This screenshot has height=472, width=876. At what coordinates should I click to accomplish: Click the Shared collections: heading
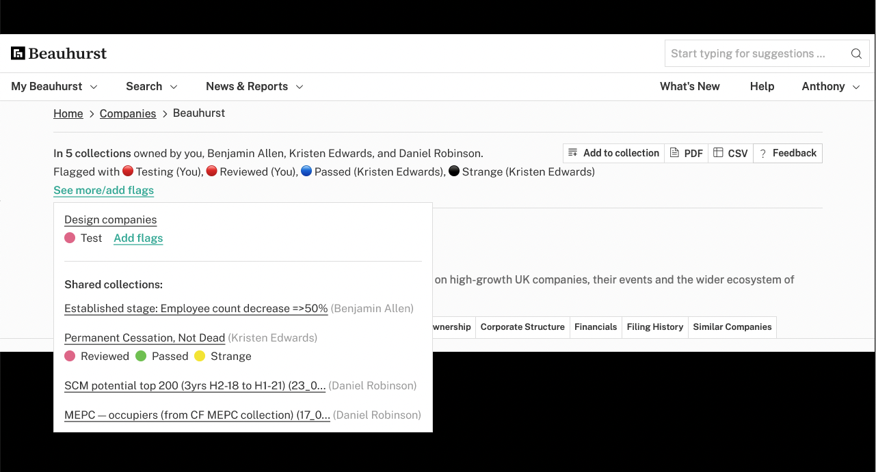pyautogui.click(x=114, y=285)
